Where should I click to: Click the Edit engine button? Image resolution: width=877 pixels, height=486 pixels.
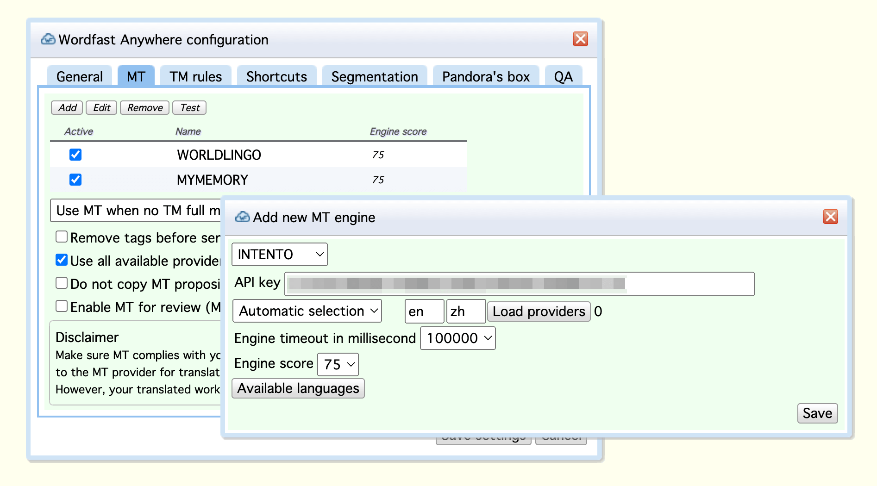(101, 108)
